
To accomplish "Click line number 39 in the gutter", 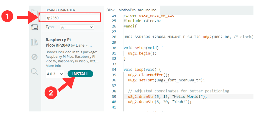I will [114, 97].
